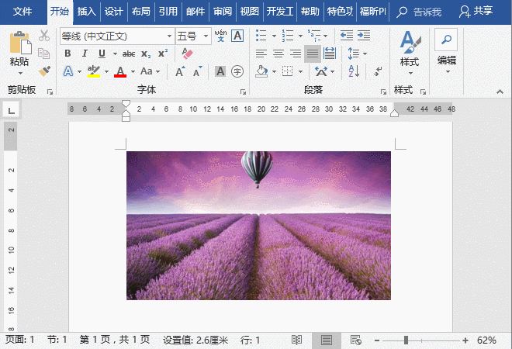Open the highlight color dropdown arrow
Screen dimensions: 512x349
[x=106, y=71]
